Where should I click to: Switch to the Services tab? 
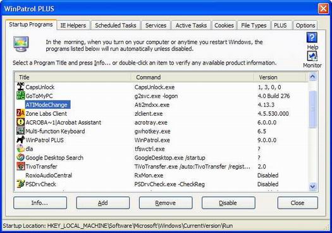click(x=156, y=25)
